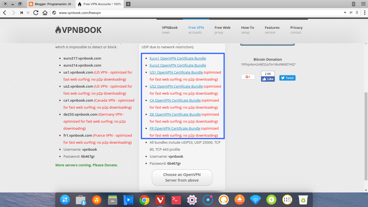Open the Features service menu item

[x=272, y=30]
